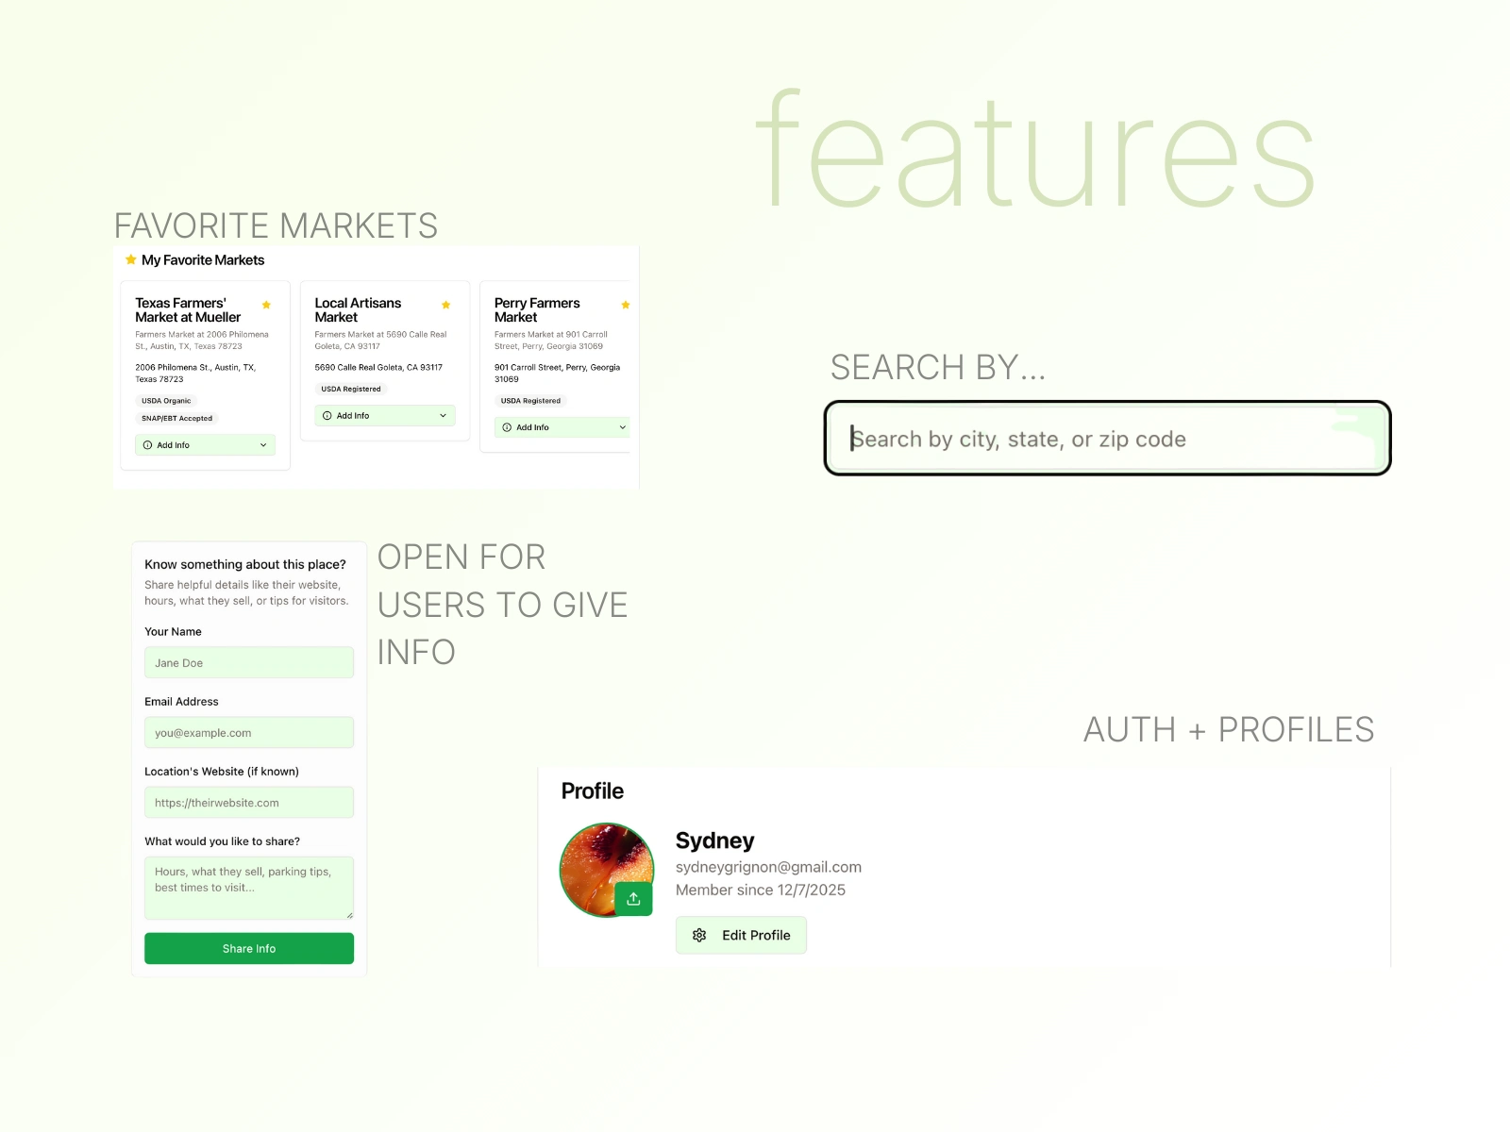Image resolution: width=1510 pixels, height=1132 pixels.
Task: Open Edit Profile for Sydney
Action: pyautogui.click(x=741, y=935)
